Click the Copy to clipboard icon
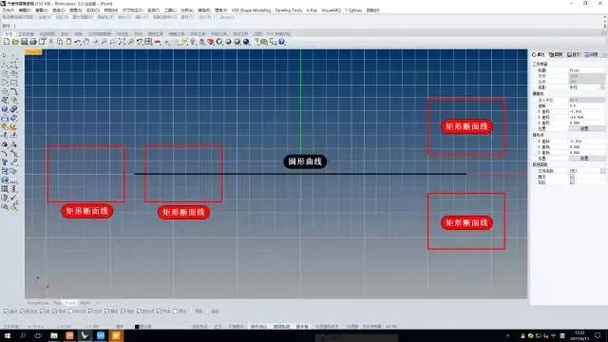The height and width of the screenshot is (342, 608). click(x=60, y=42)
